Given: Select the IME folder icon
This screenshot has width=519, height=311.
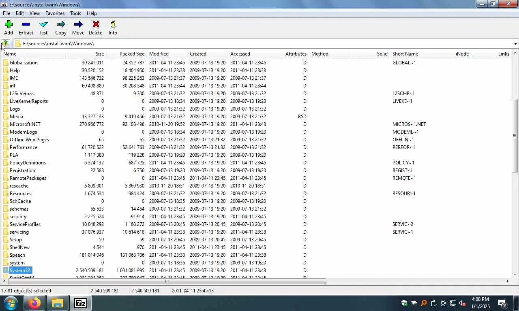Looking at the screenshot, I should click(6, 78).
